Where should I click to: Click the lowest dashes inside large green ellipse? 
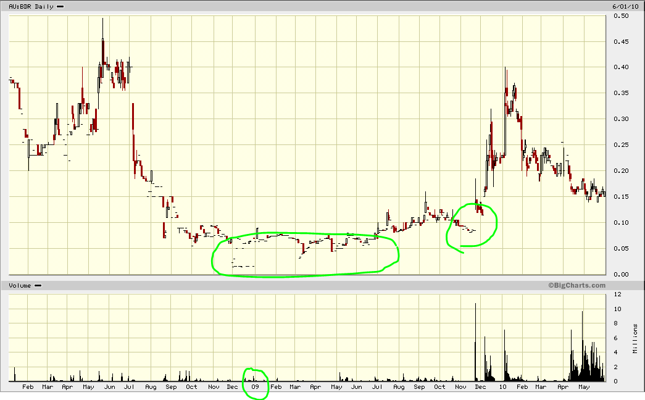[243, 266]
